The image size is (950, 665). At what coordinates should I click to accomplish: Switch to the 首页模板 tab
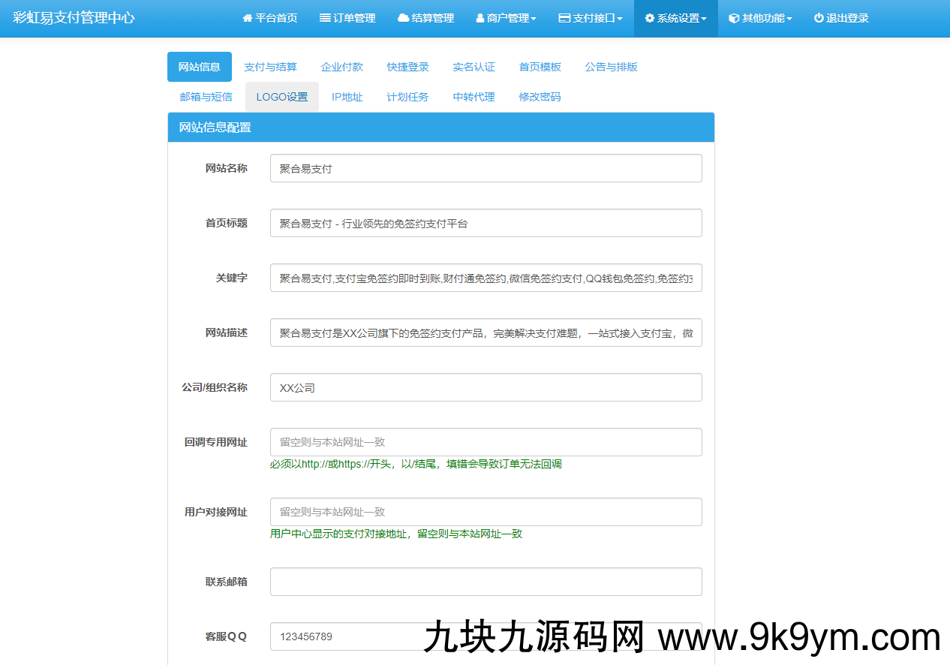point(537,67)
